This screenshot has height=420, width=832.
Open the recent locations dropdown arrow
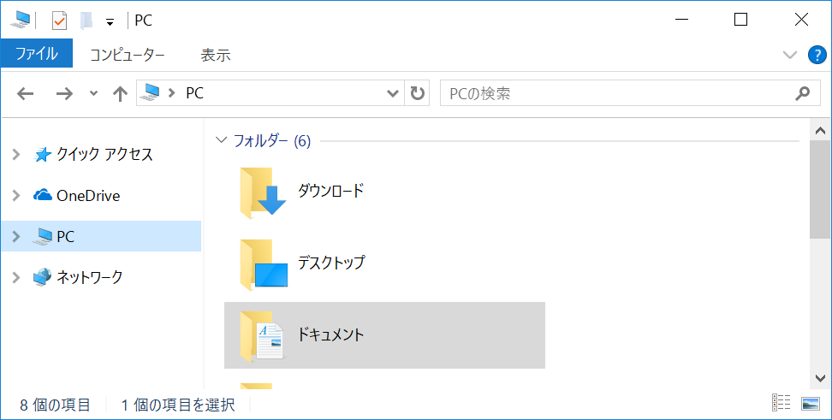(93, 94)
